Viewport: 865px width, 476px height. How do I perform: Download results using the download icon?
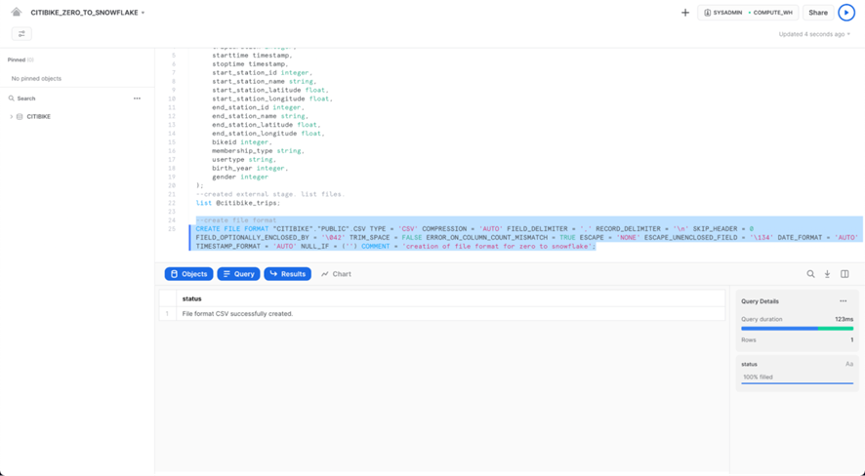tap(827, 274)
